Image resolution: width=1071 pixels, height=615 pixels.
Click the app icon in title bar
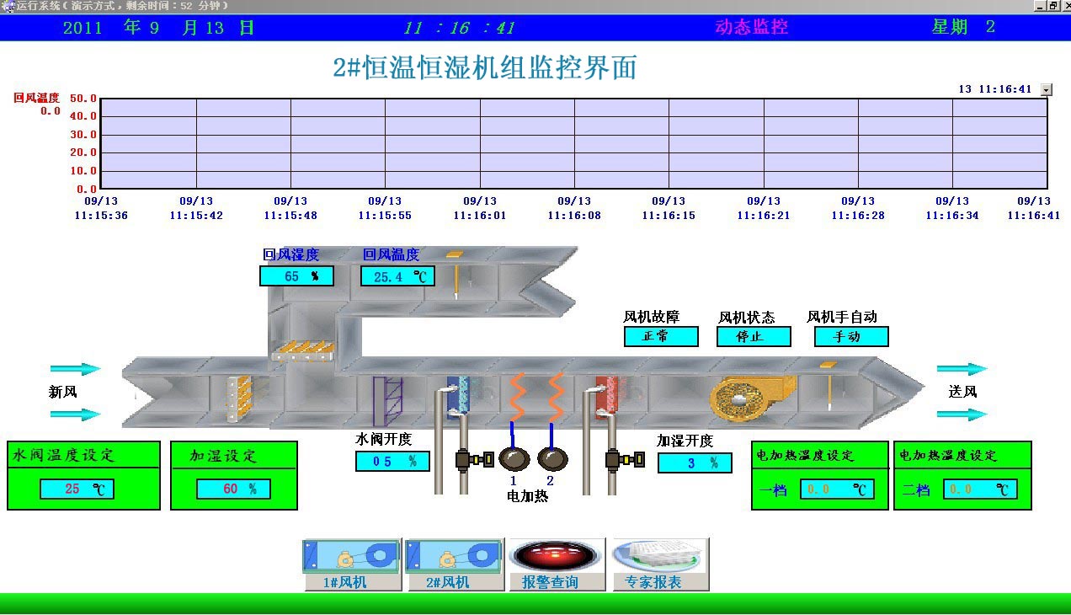click(x=8, y=6)
